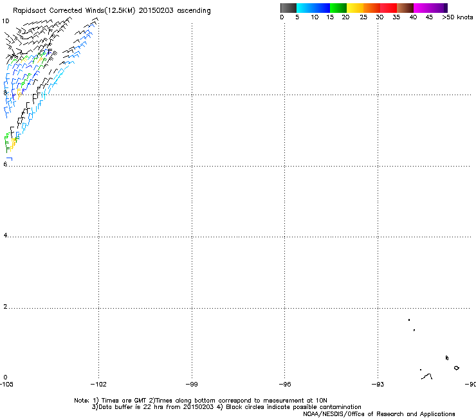Click the lone blue wind barb near 6N
Image resolution: width=476 pixels, height=418 pixels.
tap(10, 159)
